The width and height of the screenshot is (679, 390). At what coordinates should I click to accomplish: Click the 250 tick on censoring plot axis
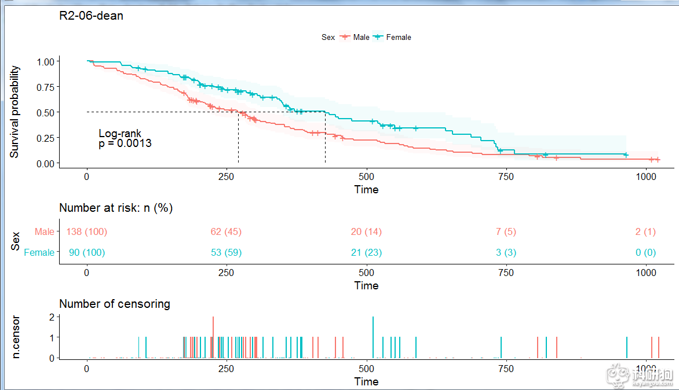[x=226, y=369]
